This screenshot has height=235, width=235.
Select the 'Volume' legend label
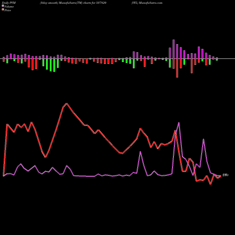coord(9,7)
